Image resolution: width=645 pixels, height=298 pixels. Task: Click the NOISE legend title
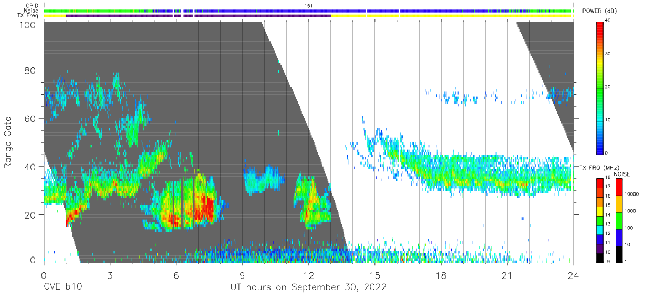tap(623, 173)
